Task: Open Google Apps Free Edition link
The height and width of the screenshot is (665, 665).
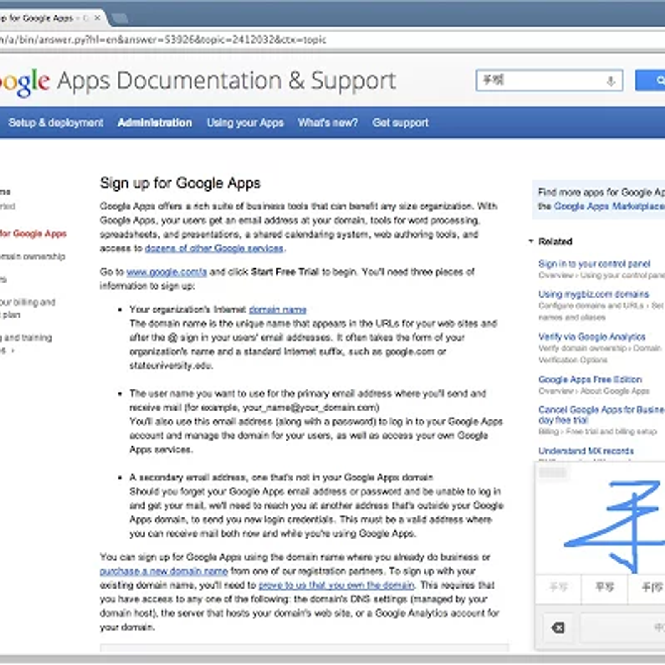Action: click(x=590, y=379)
